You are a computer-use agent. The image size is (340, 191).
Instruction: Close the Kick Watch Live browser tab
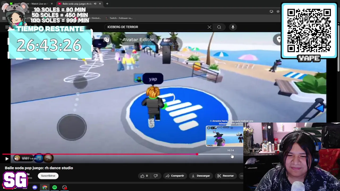pos(52,4)
